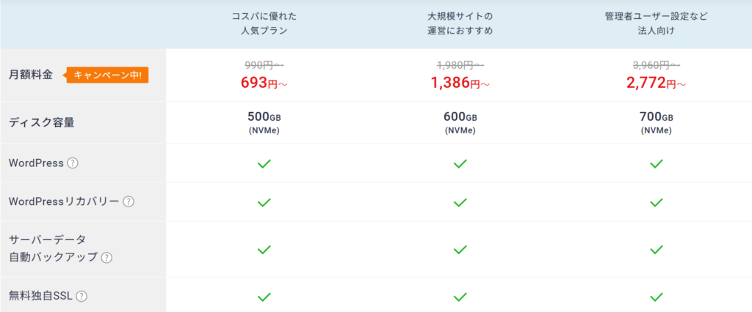Click WordPressリカバリー checkmark in the middle plan
This screenshot has width=752, height=312.
460,202
